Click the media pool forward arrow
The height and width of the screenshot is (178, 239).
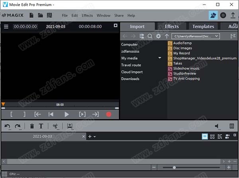click(x=133, y=36)
